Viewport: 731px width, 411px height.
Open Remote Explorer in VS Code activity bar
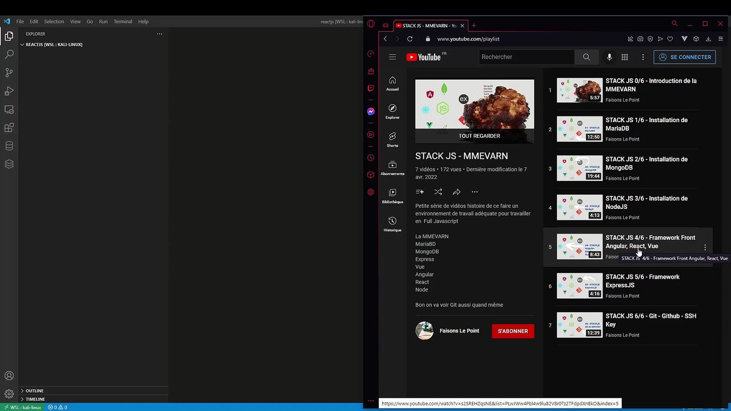(x=9, y=109)
